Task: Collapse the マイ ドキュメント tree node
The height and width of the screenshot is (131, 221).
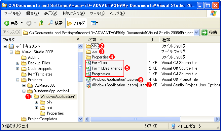Action: (5, 46)
